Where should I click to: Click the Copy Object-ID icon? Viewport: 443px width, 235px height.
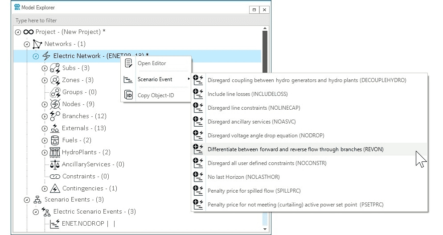[128, 95]
